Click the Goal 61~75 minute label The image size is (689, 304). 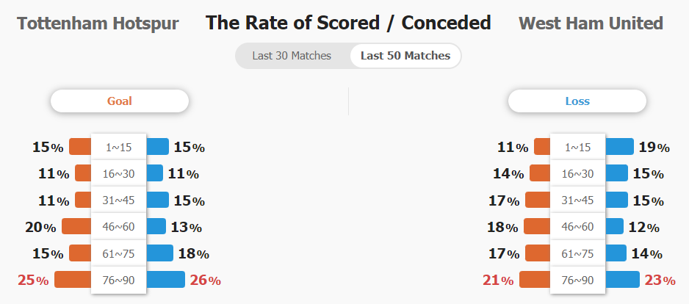point(119,253)
